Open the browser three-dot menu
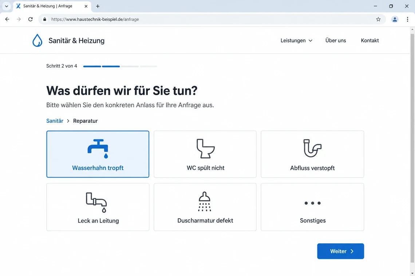This screenshot has height=276, width=415. pos(407,19)
